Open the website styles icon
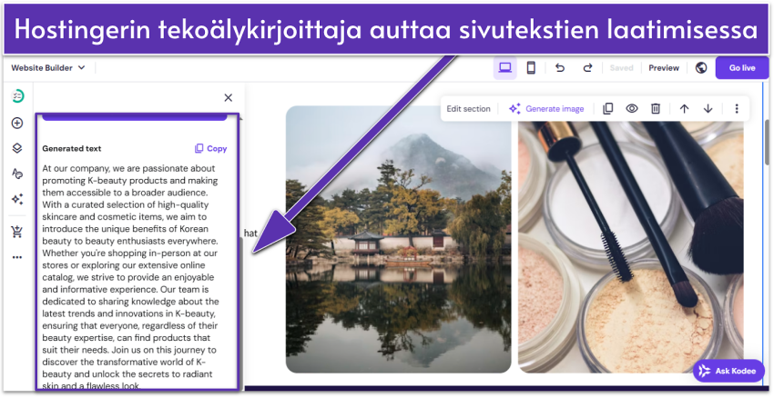 coord(17,174)
